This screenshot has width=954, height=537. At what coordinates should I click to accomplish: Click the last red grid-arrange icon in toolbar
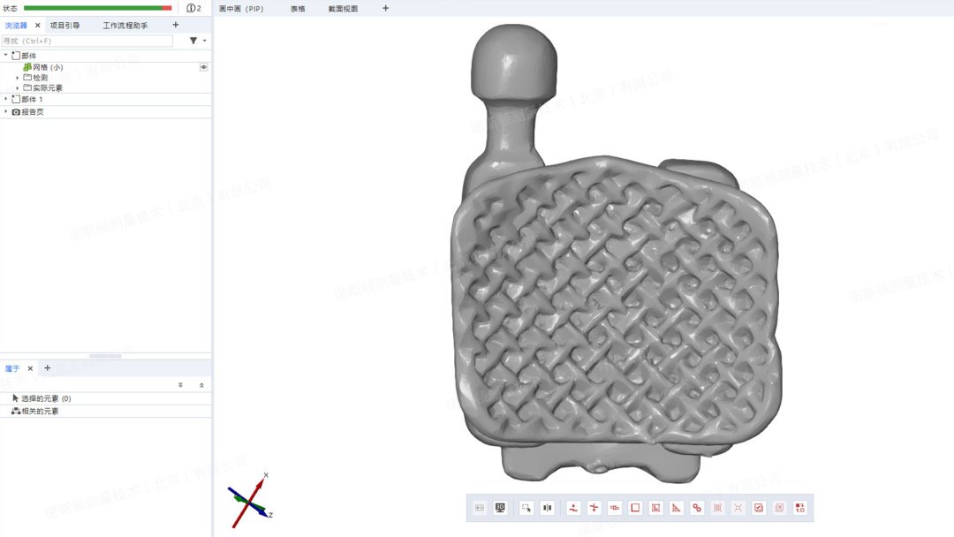799,508
